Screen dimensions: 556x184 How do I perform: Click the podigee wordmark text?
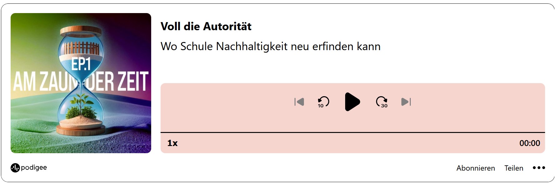pos(34,167)
